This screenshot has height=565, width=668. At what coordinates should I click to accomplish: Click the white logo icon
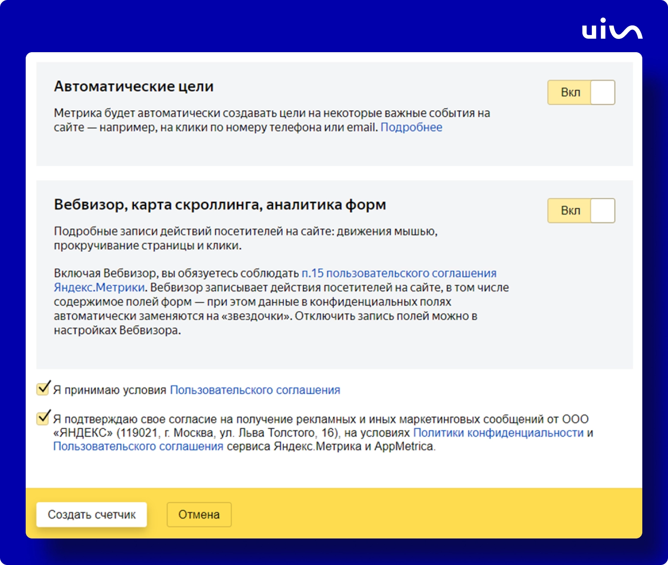tap(612, 29)
